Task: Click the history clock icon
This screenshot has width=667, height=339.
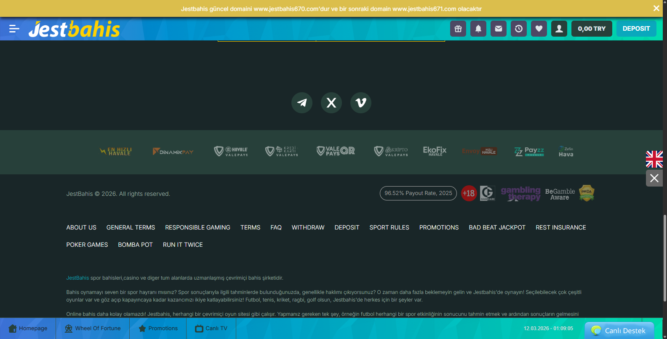Action: (519, 29)
